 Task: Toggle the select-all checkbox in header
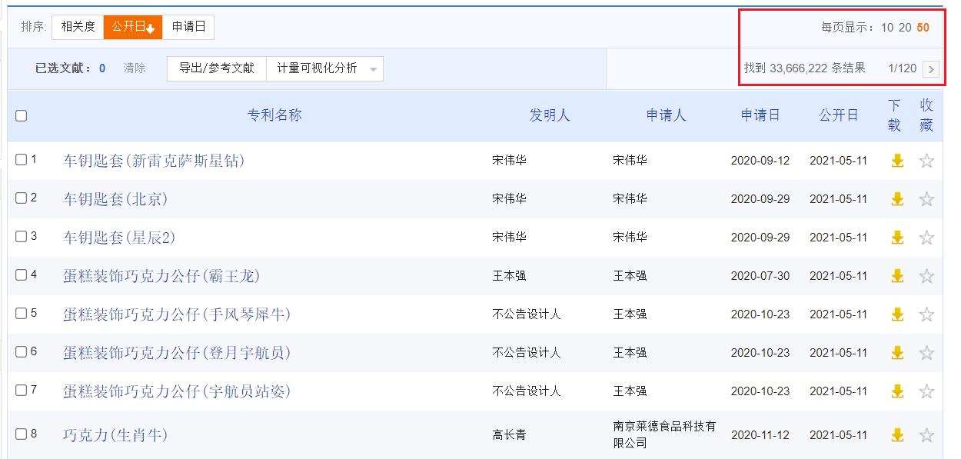[x=21, y=115]
